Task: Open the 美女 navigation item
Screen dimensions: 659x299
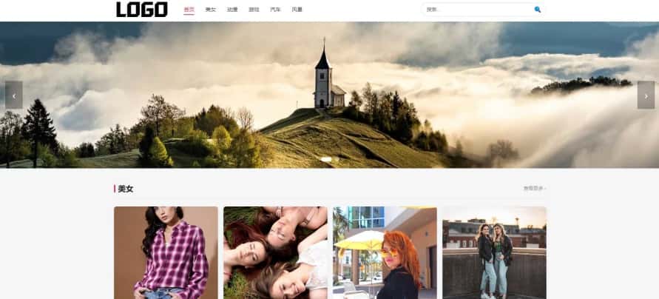Action: point(211,10)
